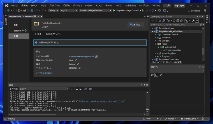Viewport: 213px width, 124px height.
Task: Click Clear All icon in Output panel
Action: coord(85,89)
